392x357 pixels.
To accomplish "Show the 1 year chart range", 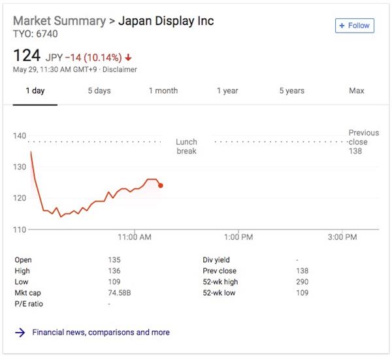I will [x=227, y=91].
